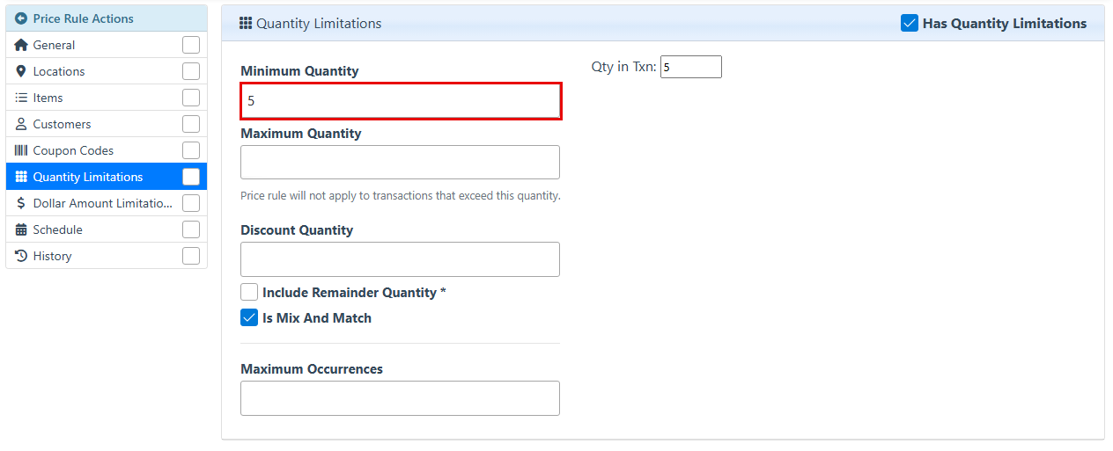Enable Include Remainder Quantity checkbox
Screen dimensions: 1113x451
(x=249, y=292)
